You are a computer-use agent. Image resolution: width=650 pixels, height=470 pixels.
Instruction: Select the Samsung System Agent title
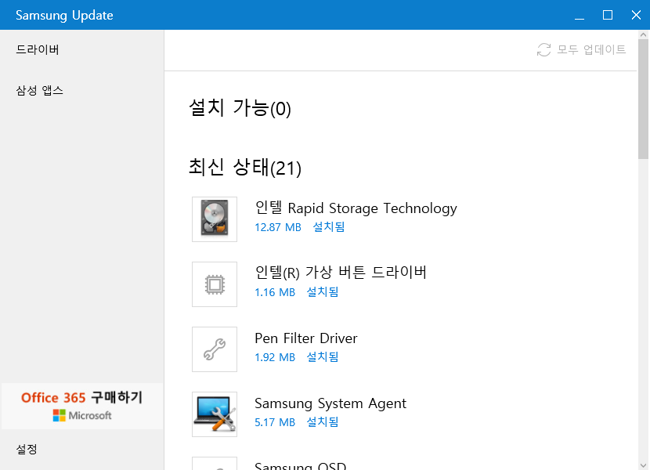tap(330, 403)
